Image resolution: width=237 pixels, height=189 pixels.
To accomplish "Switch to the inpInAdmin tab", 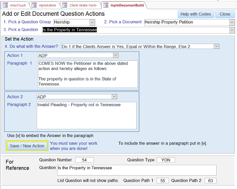I will pyautogui.click(x=47, y=5).
